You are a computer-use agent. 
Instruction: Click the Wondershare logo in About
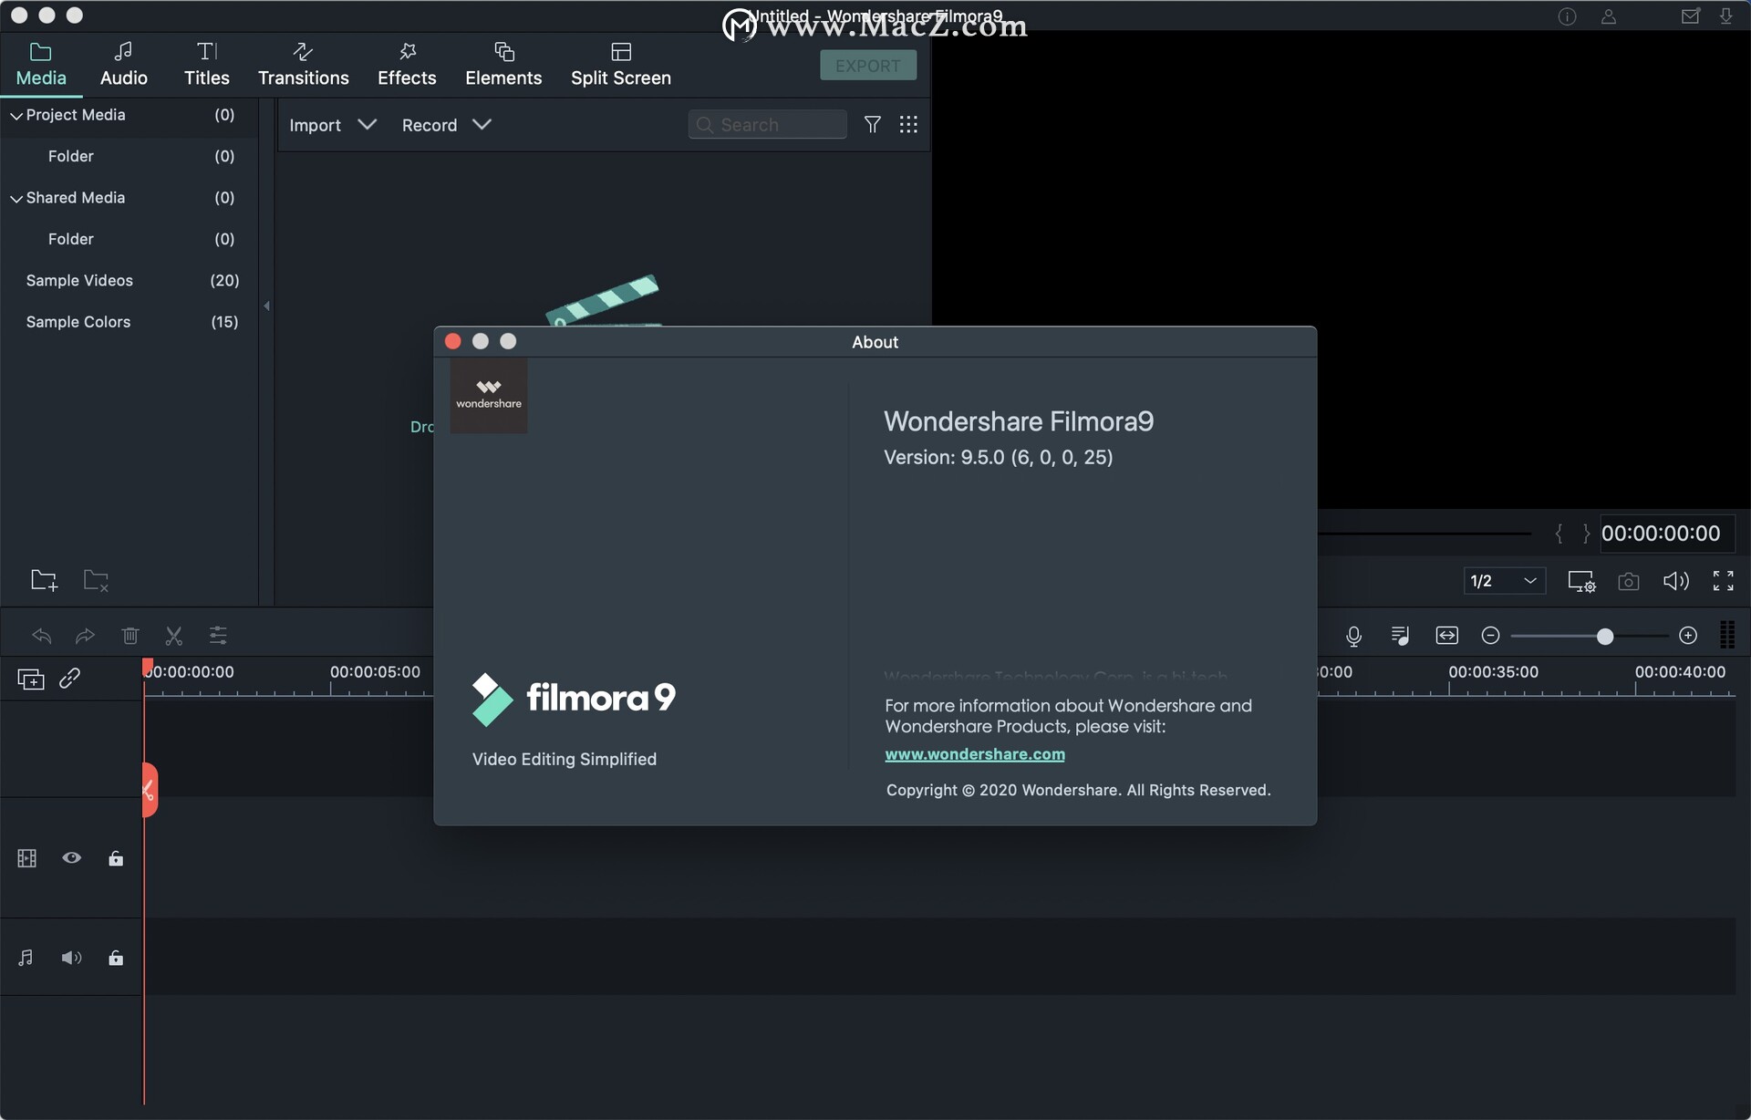489,395
